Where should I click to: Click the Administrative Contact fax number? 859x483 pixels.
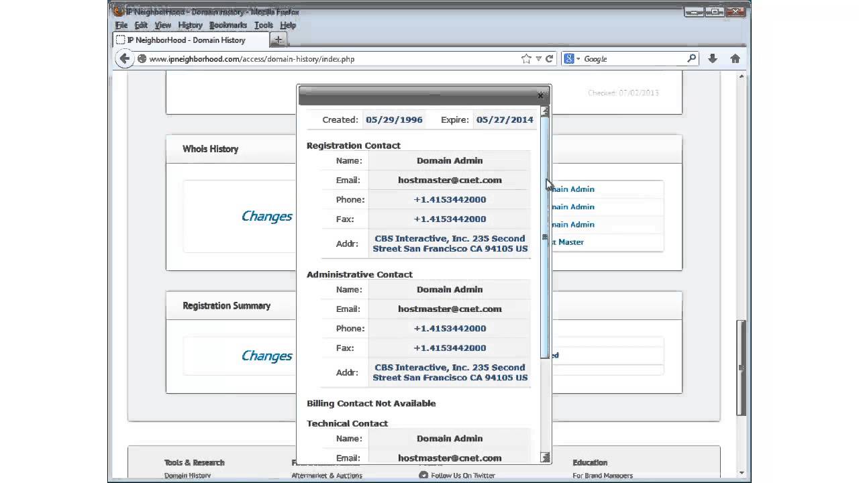[x=450, y=348]
